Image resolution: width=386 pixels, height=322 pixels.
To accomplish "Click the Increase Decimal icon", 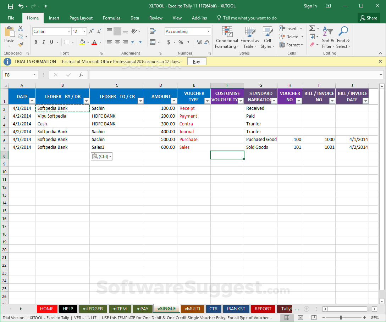I will click(199, 42).
